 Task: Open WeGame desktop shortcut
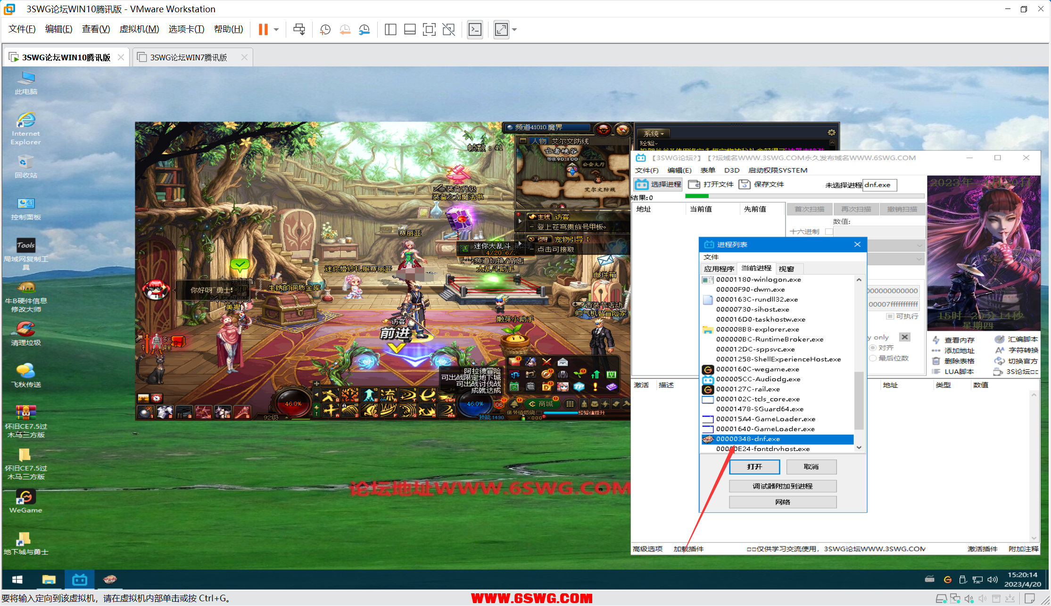25,501
